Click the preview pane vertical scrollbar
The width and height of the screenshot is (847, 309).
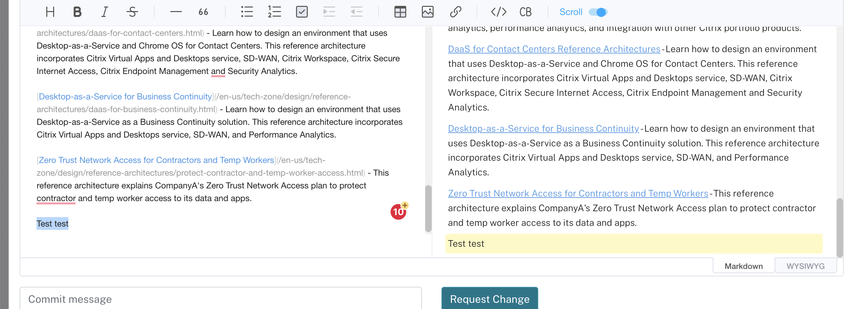(840, 228)
